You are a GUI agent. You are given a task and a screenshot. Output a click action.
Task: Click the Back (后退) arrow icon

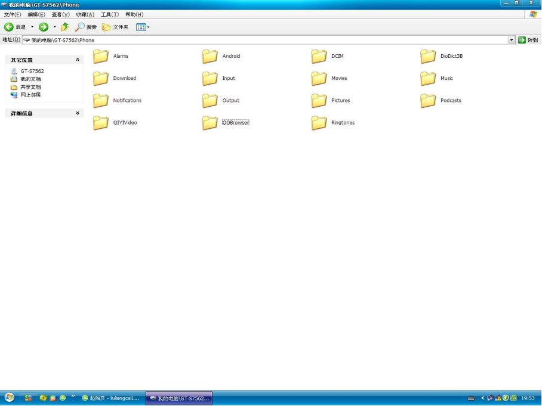coord(8,27)
